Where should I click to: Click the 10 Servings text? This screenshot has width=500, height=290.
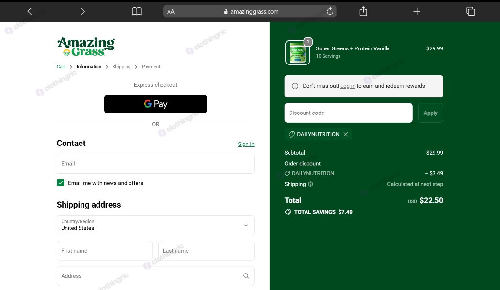point(328,56)
